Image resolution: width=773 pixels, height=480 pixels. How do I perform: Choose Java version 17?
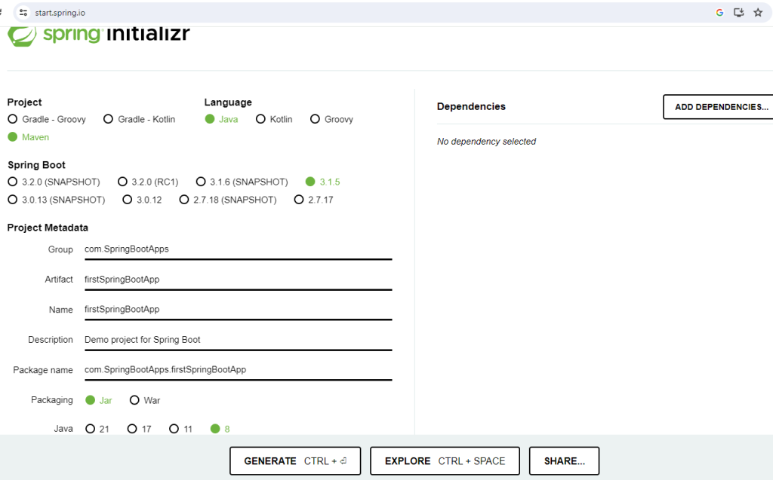[139, 429]
